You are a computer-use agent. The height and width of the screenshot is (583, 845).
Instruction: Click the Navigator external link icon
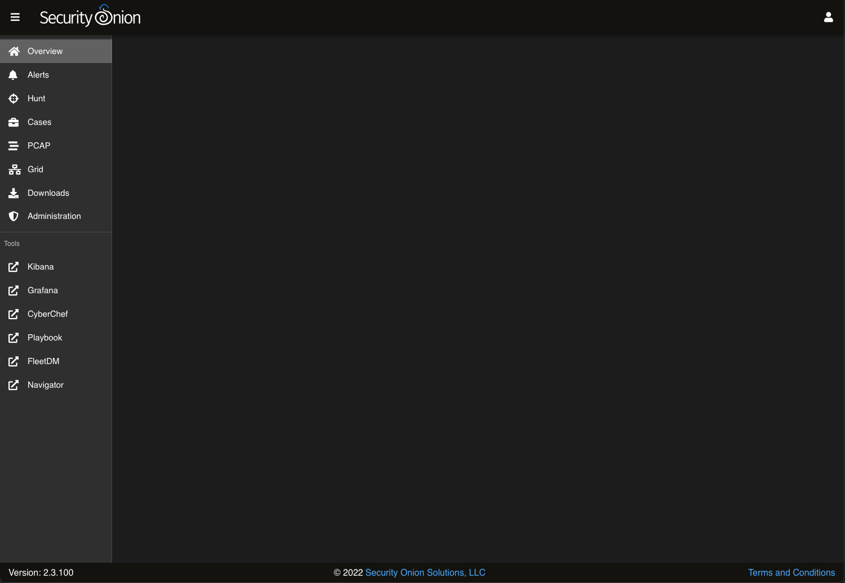[14, 385]
